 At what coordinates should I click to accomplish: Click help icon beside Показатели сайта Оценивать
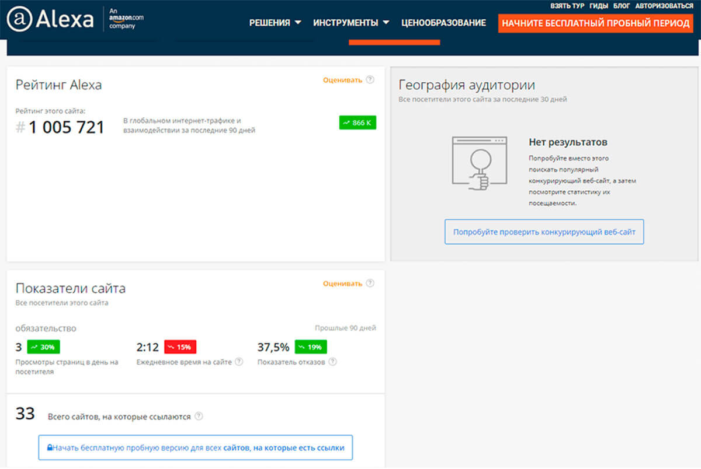[x=370, y=283]
